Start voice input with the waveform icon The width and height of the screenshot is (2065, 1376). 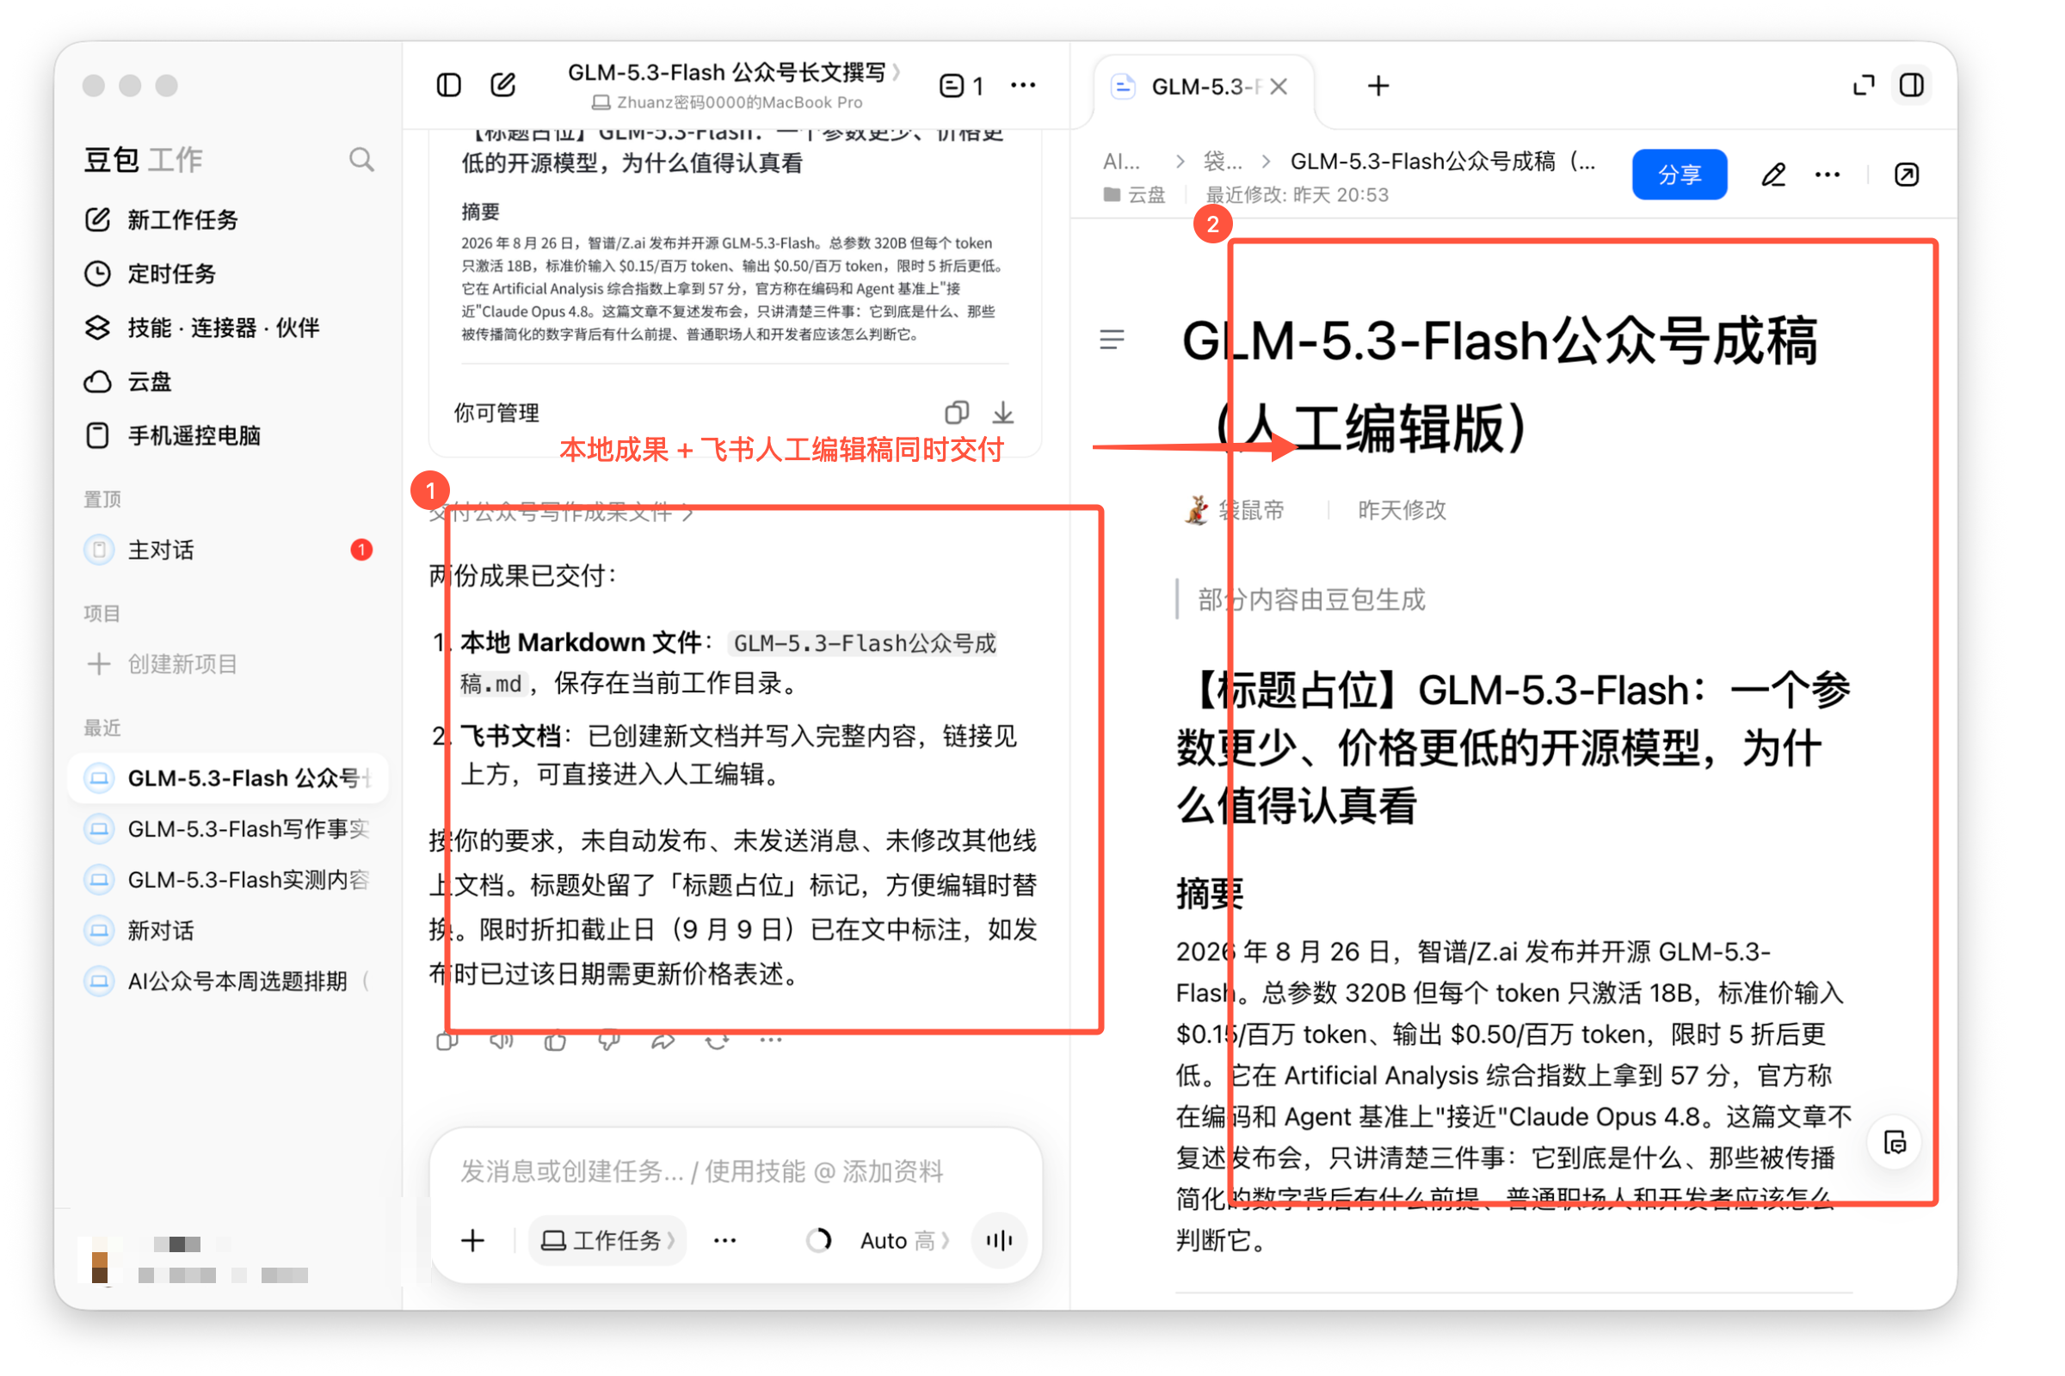tap(999, 1240)
